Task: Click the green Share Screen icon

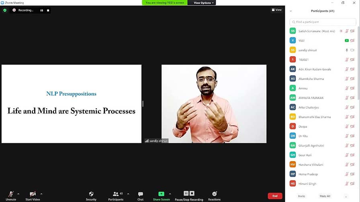Action: coord(161,194)
